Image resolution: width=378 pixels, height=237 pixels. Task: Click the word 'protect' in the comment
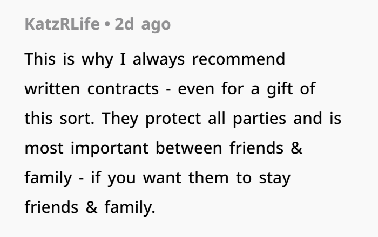(173, 119)
